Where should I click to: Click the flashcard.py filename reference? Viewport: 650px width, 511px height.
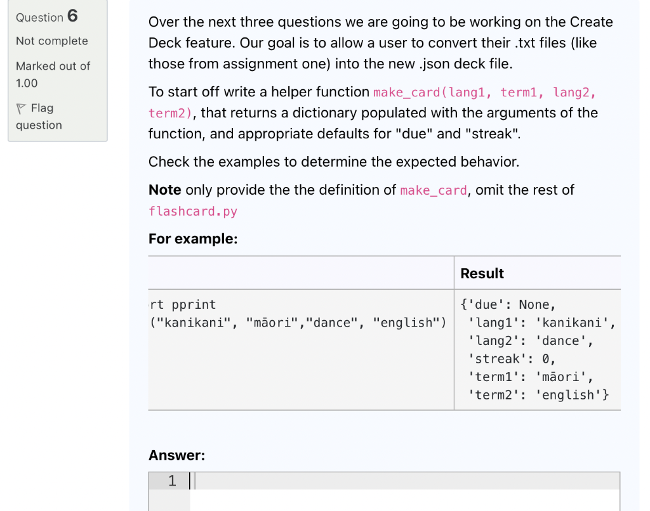[x=192, y=211]
